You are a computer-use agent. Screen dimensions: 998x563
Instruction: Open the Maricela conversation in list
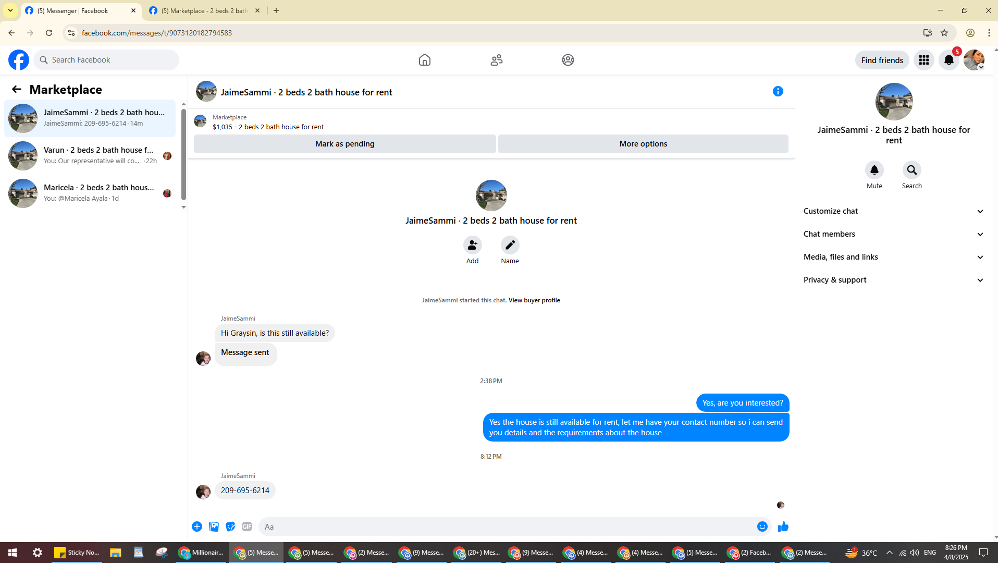(90, 193)
